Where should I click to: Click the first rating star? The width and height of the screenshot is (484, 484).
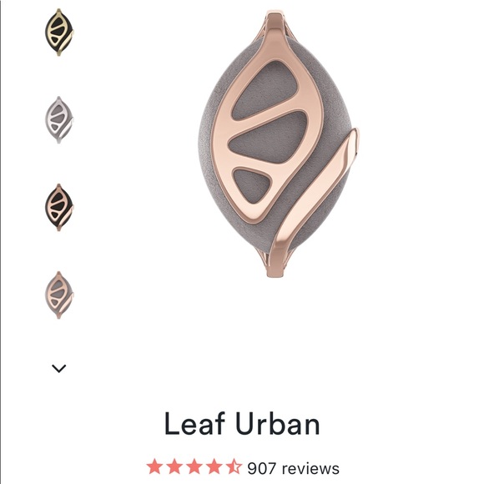pyautogui.click(x=154, y=466)
